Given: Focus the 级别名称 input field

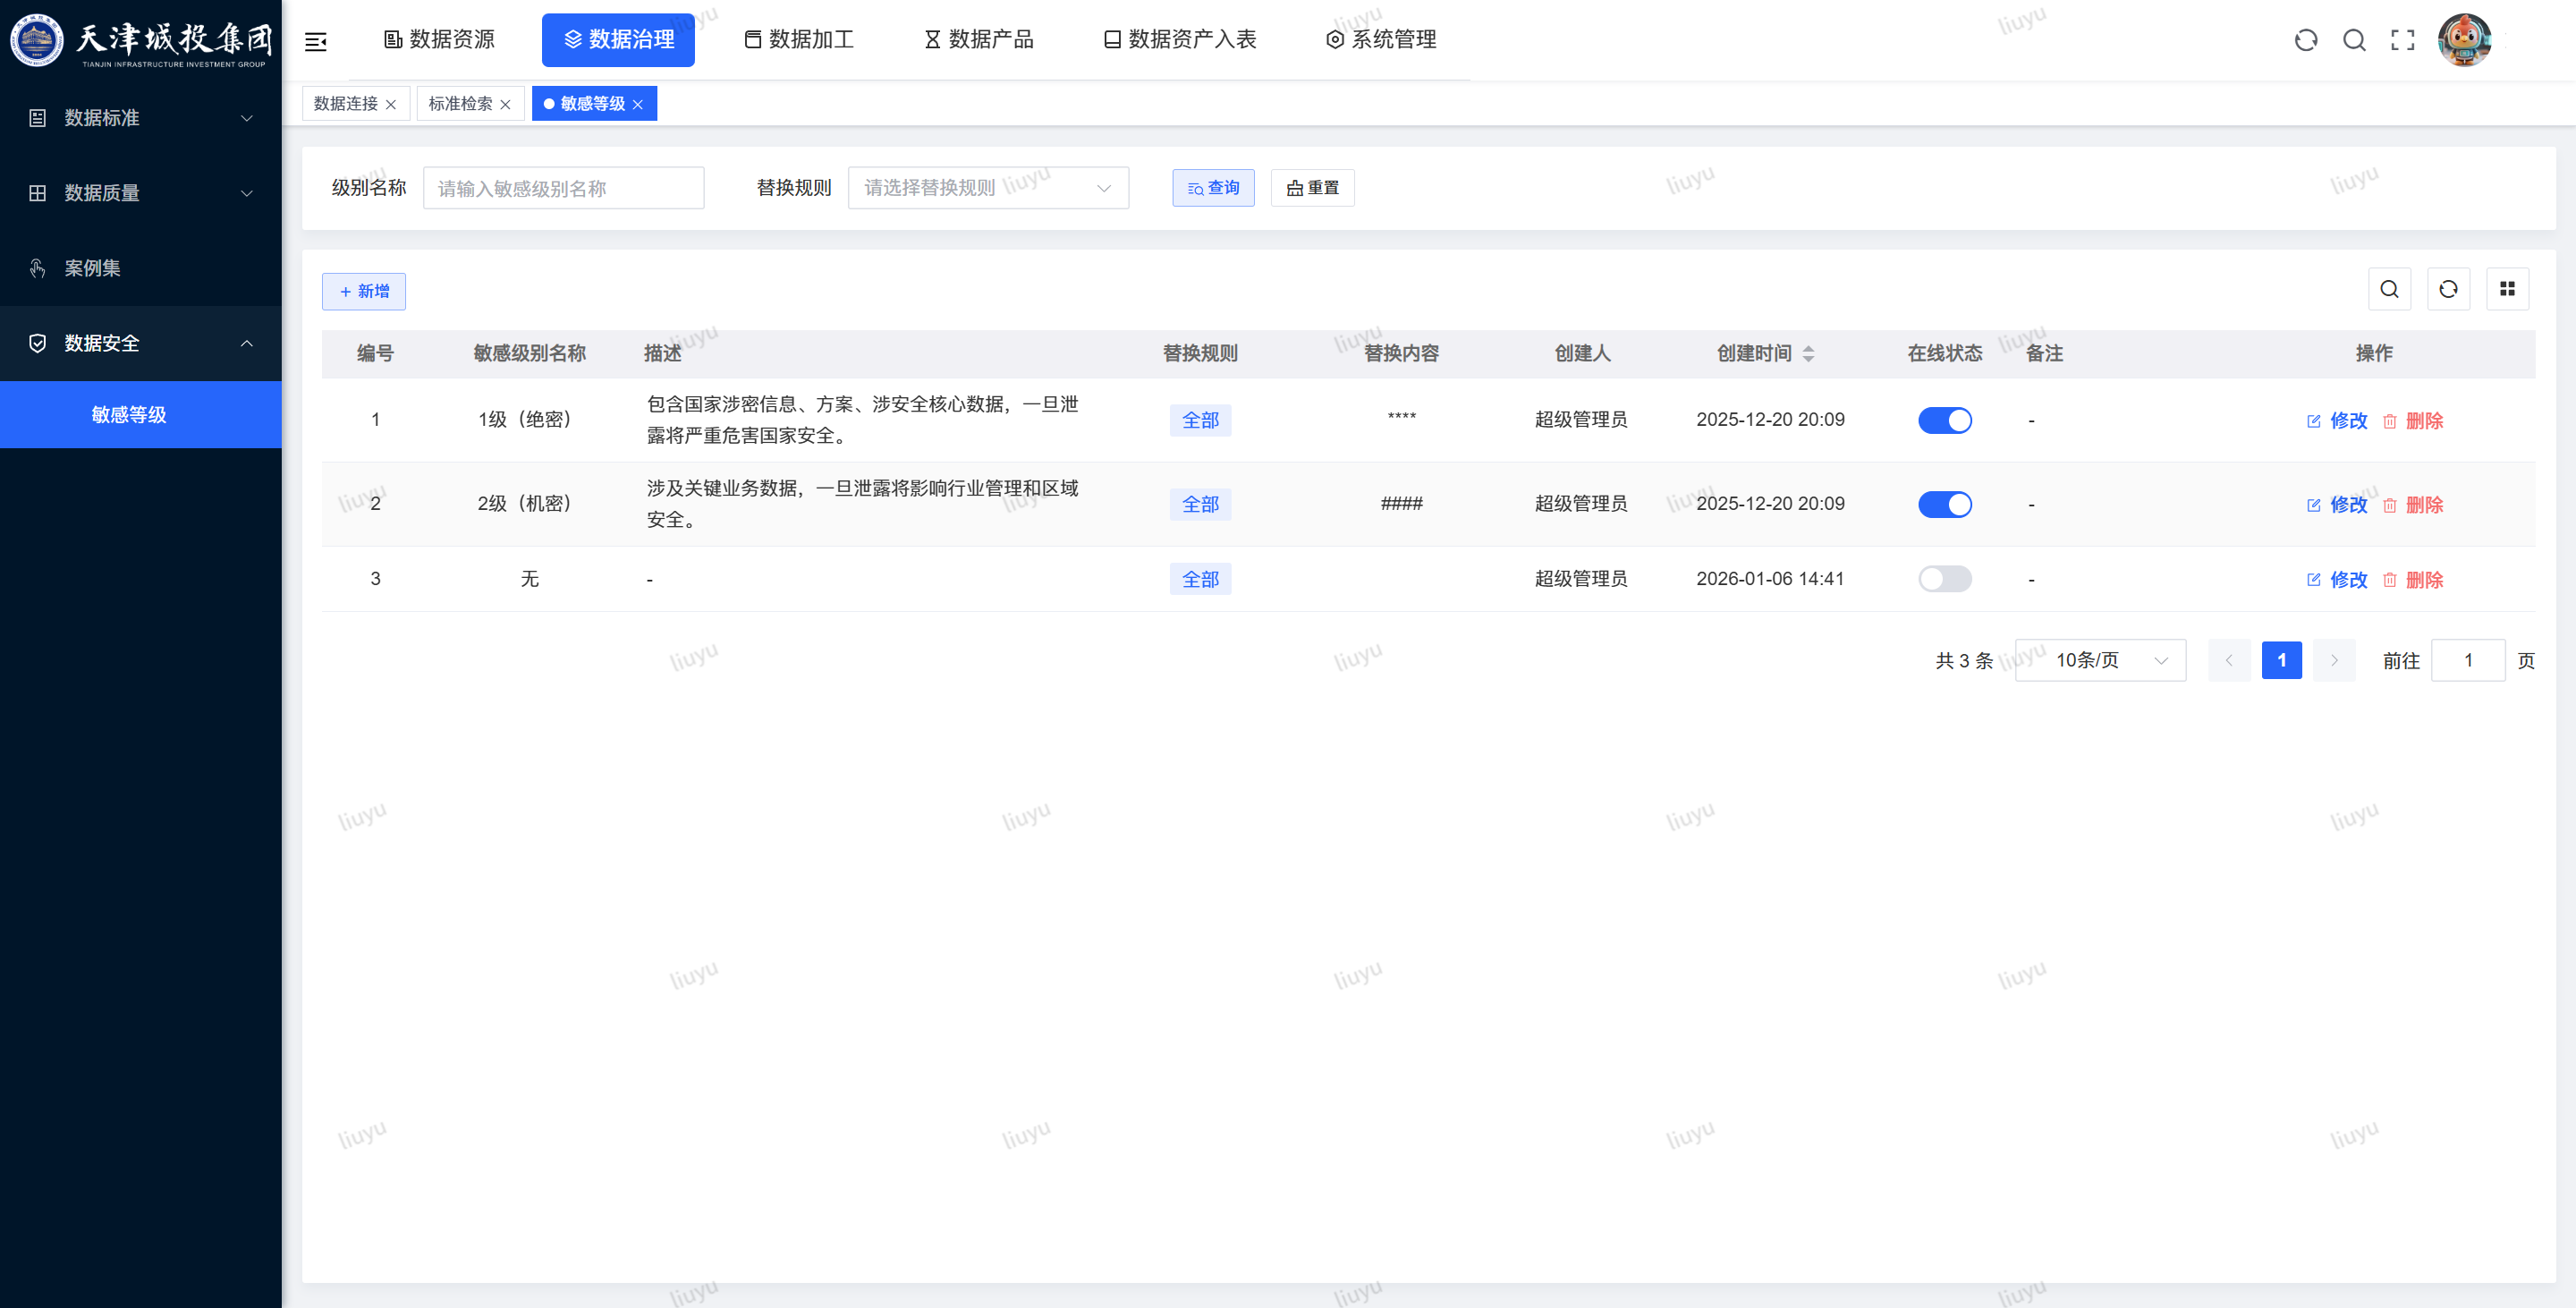Looking at the screenshot, I should pyautogui.click(x=564, y=188).
